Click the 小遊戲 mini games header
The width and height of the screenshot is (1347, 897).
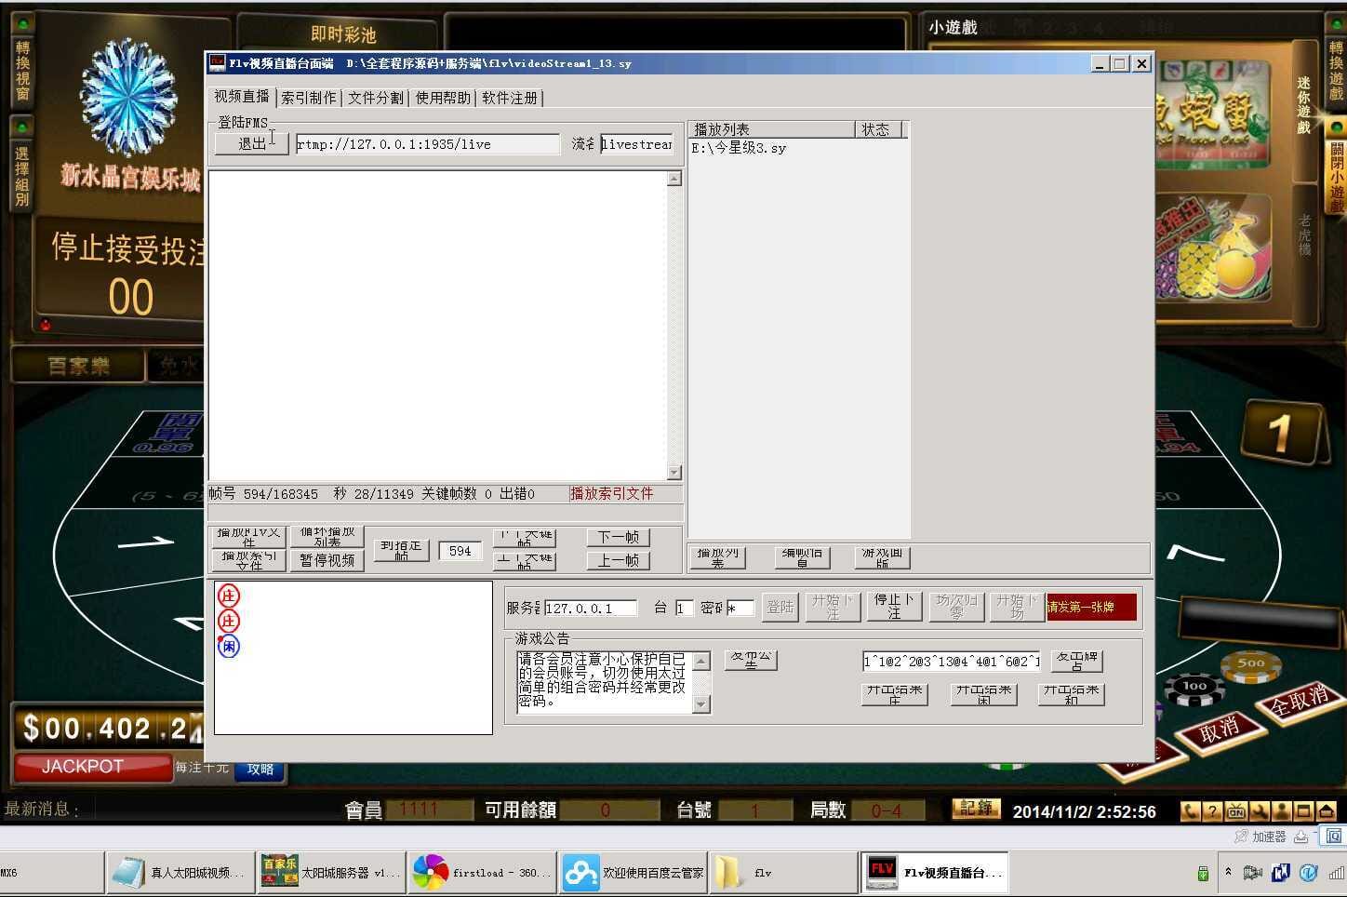pos(953,27)
